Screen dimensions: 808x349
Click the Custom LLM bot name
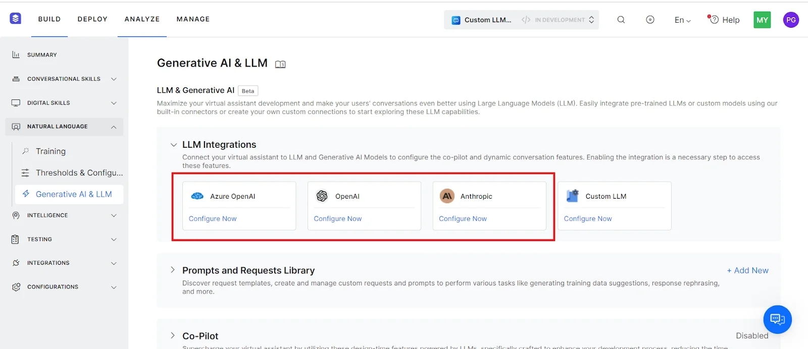coord(488,20)
